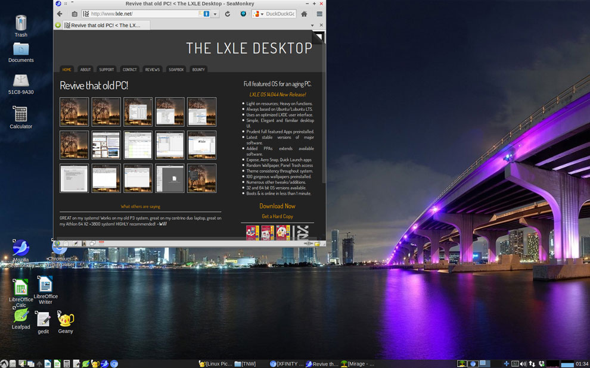590x368 pixels.
Task: Open the SeaMonkey hamburger menu
Action: pyautogui.click(x=319, y=14)
